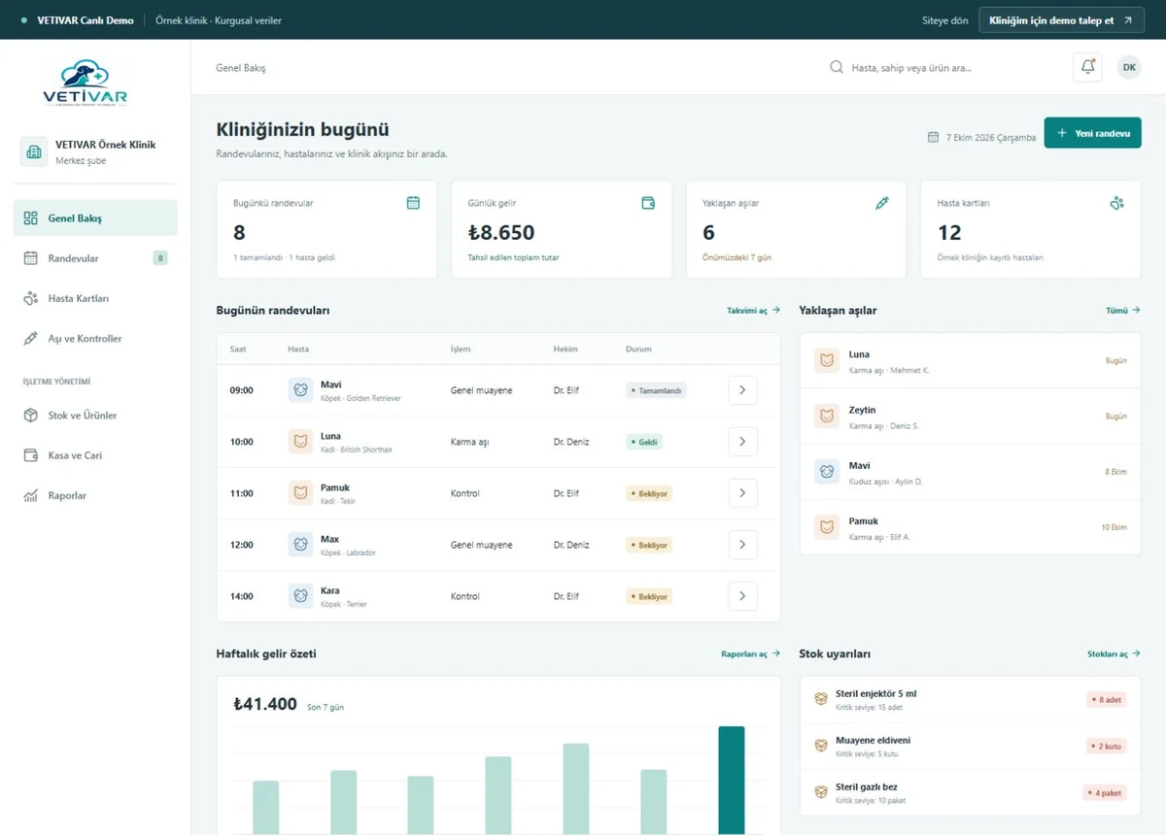Open the DK user avatar
1166x835 pixels.
[1129, 67]
